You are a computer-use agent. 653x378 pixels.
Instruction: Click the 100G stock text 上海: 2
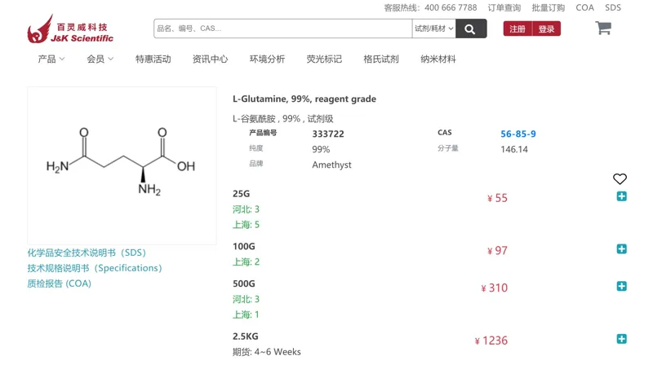[246, 262]
